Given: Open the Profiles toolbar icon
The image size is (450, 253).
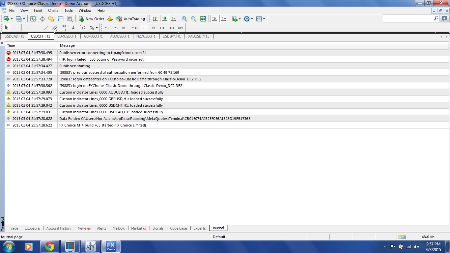Looking at the screenshot, I should pos(18,19).
